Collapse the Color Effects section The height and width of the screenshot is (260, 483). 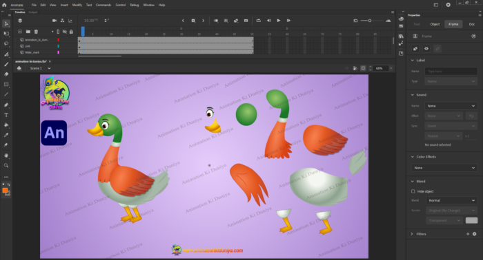click(x=413, y=157)
